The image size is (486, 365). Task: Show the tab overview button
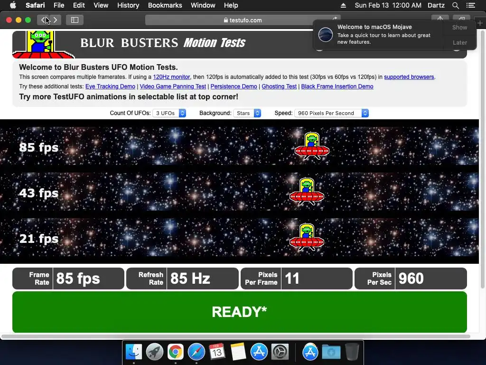click(x=461, y=18)
